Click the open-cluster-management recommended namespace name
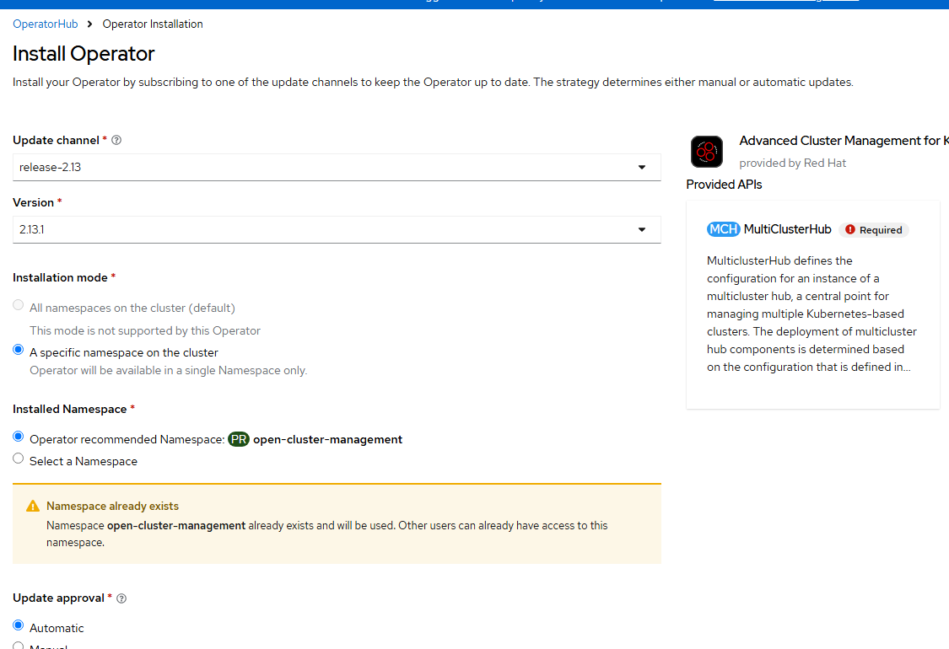949x649 pixels. [327, 440]
